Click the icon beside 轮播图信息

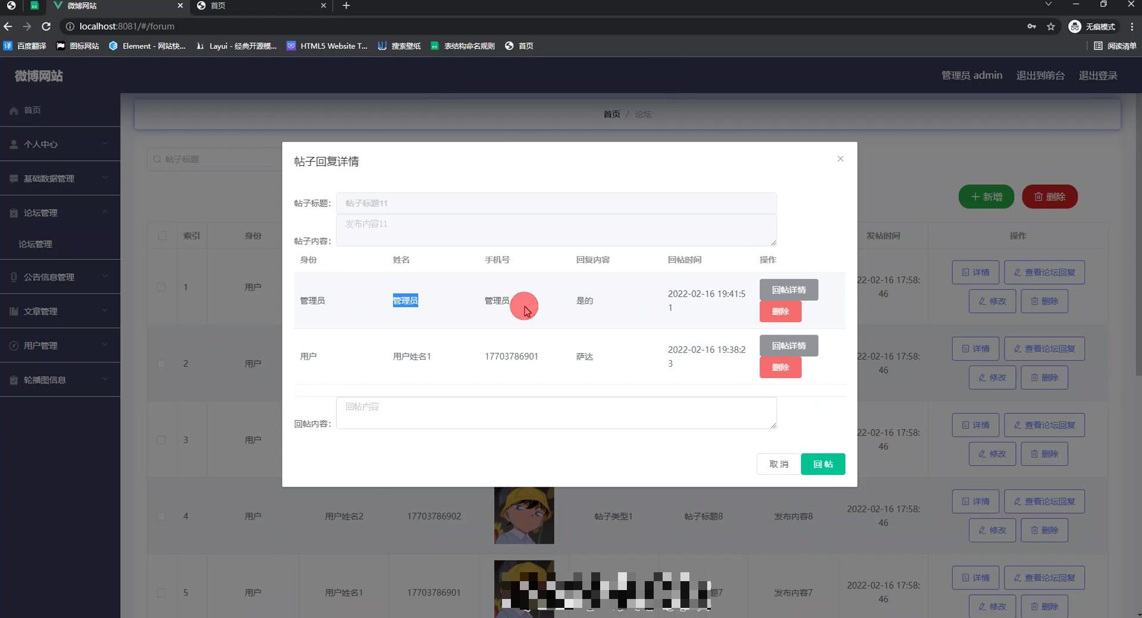point(14,380)
